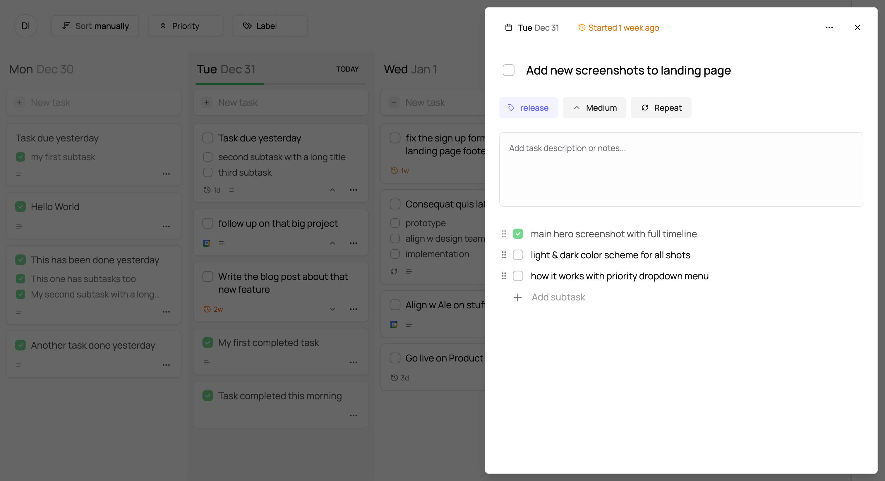This screenshot has height=481, width=885.
Task: Open the three-dot menu in task panel
Action: pyautogui.click(x=829, y=27)
